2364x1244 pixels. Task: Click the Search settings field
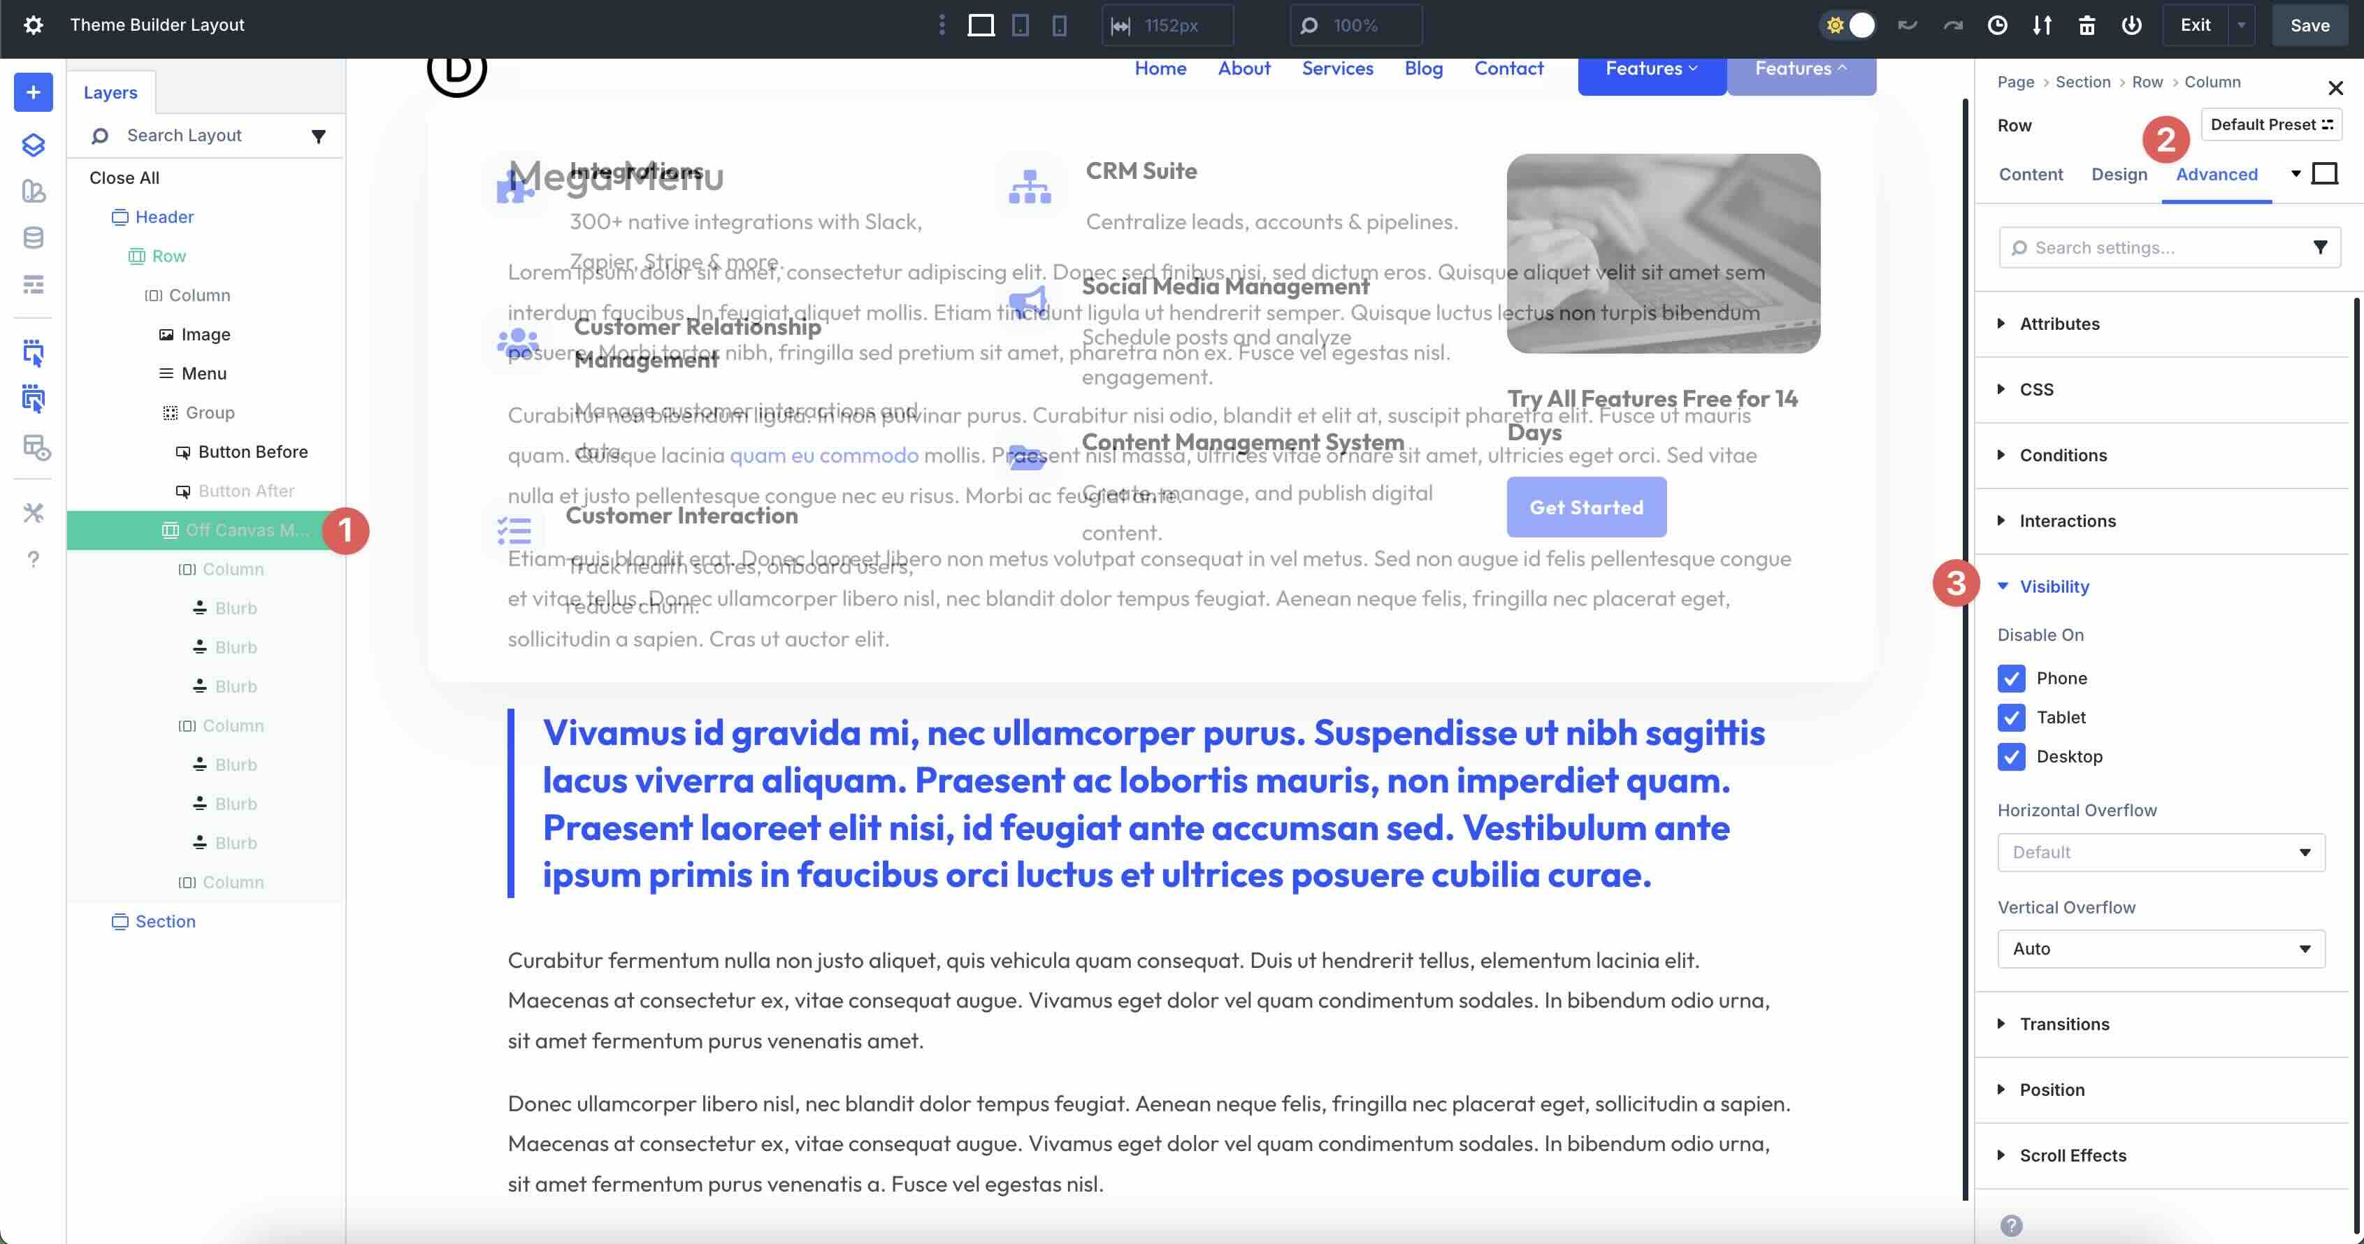click(2156, 247)
